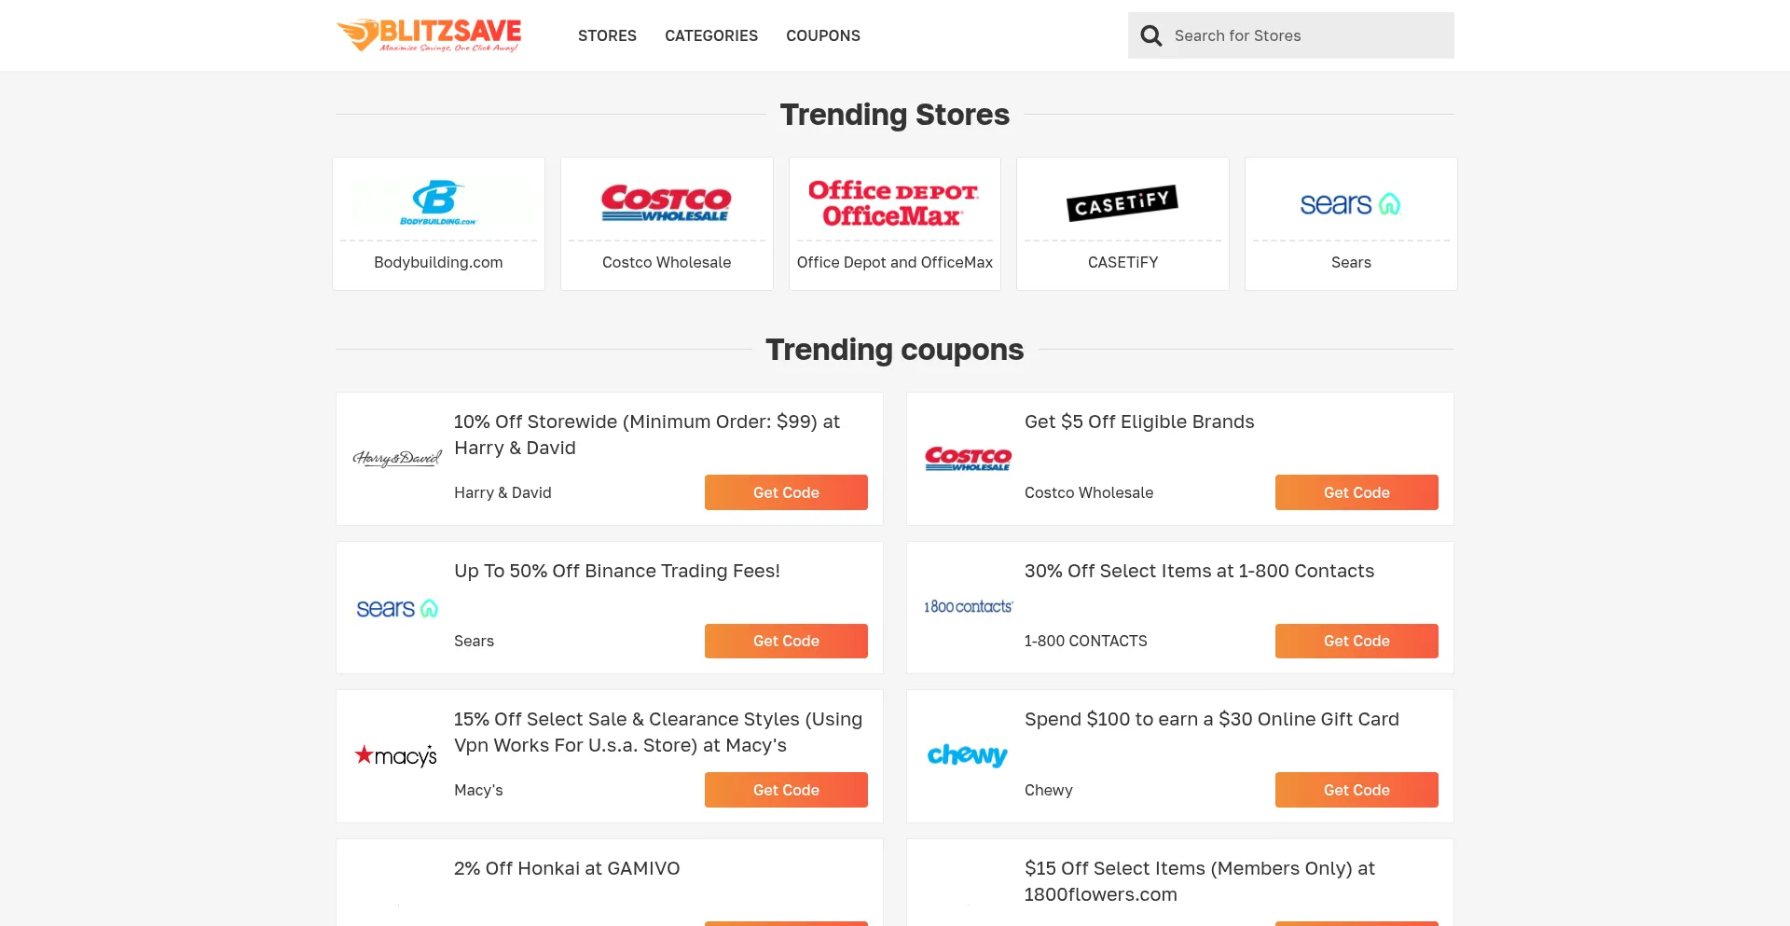Open 'Up To 50% Off Binance Trading Fees!' title
Viewport: 1790px width, 926px height.
coord(617,571)
